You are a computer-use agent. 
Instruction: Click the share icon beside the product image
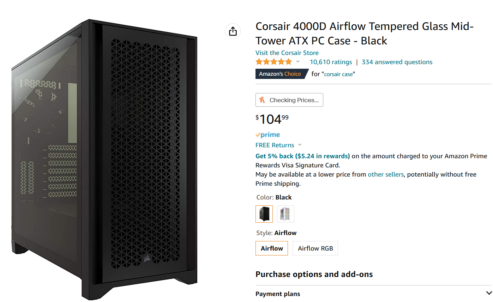[233, 31]
